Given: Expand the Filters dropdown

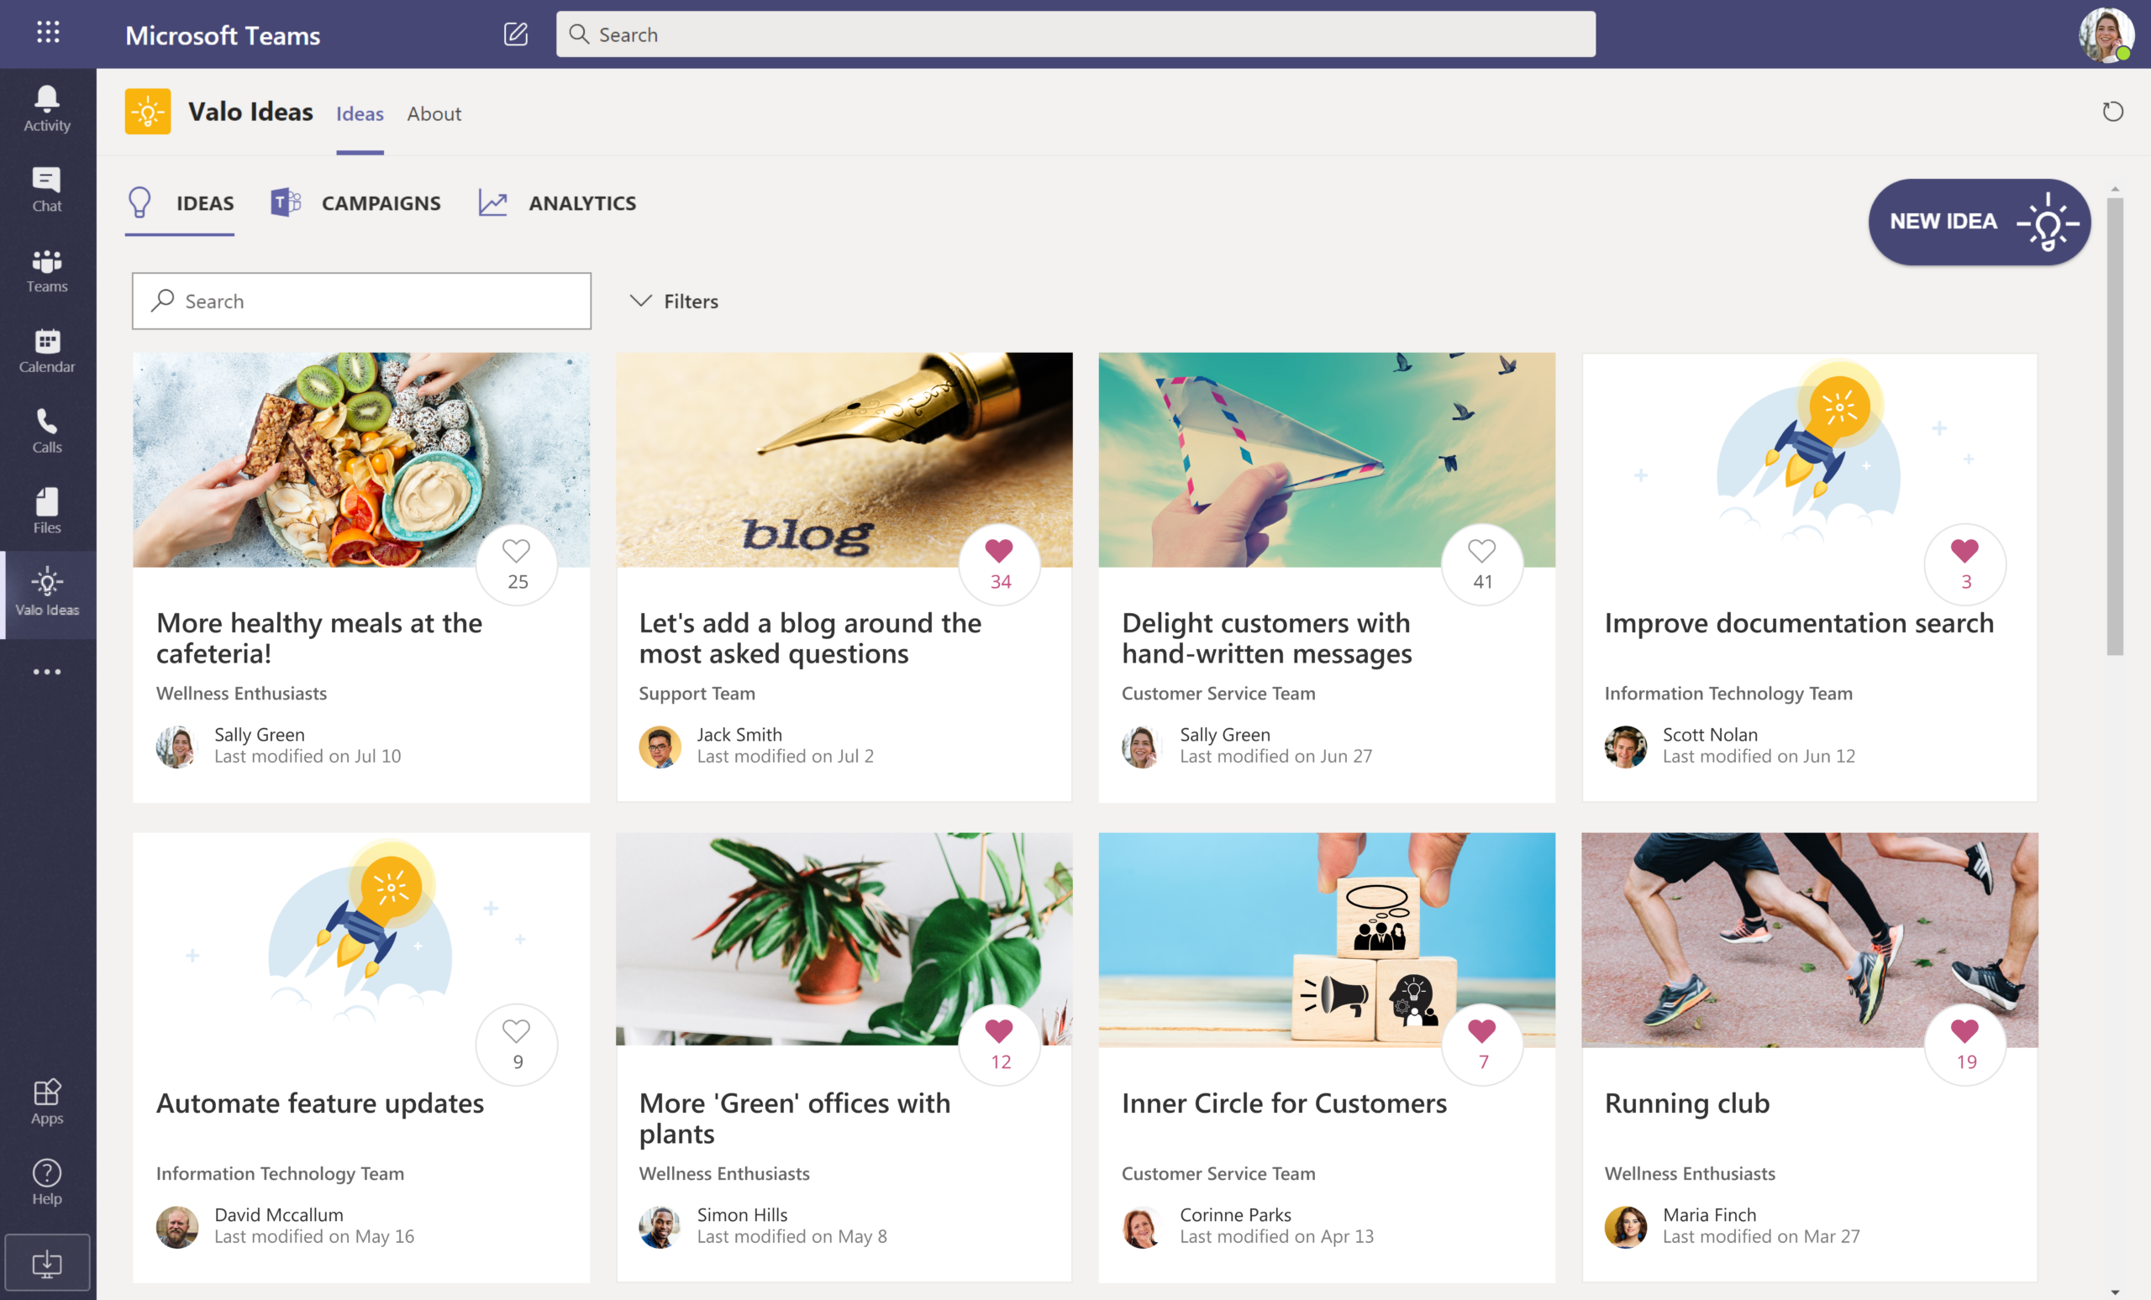Looking at the screenshot, I should (x=674, y=301).
